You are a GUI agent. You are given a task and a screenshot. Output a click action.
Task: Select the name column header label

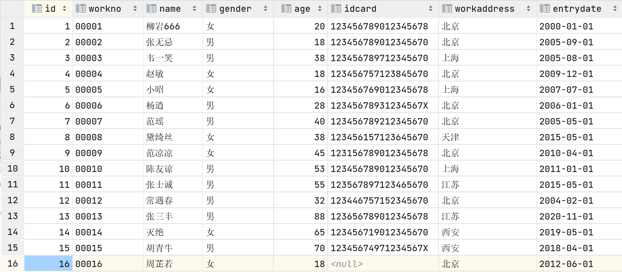170,9
